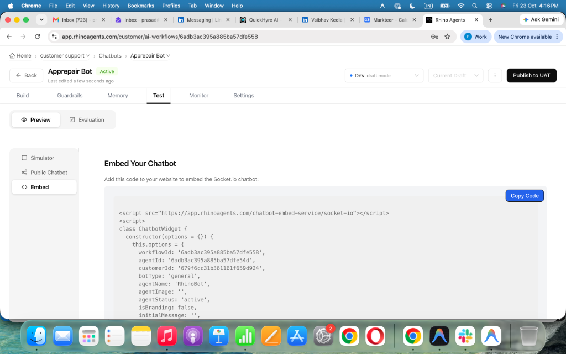
Task: Open a new tab with plus icon
Action: tap(490, 20)
